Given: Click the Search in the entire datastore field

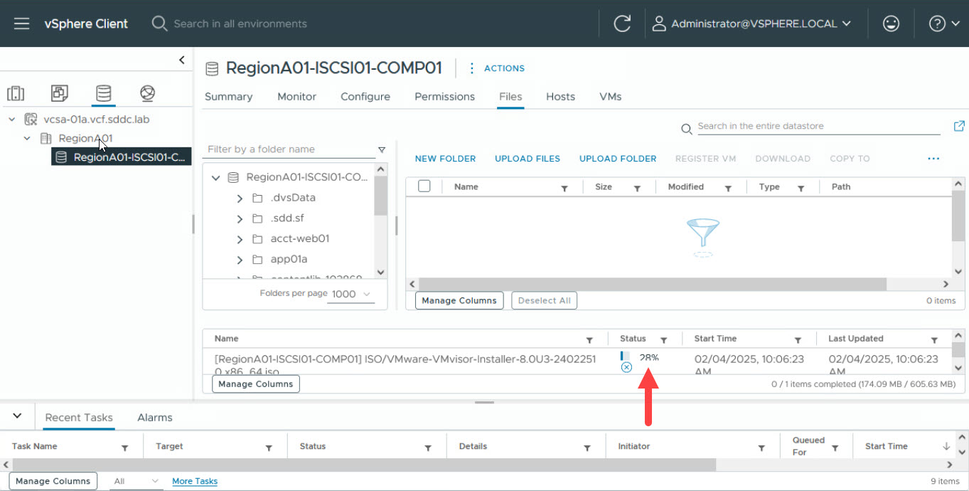Looking at the screenshot, I should [x=818, y=127].
